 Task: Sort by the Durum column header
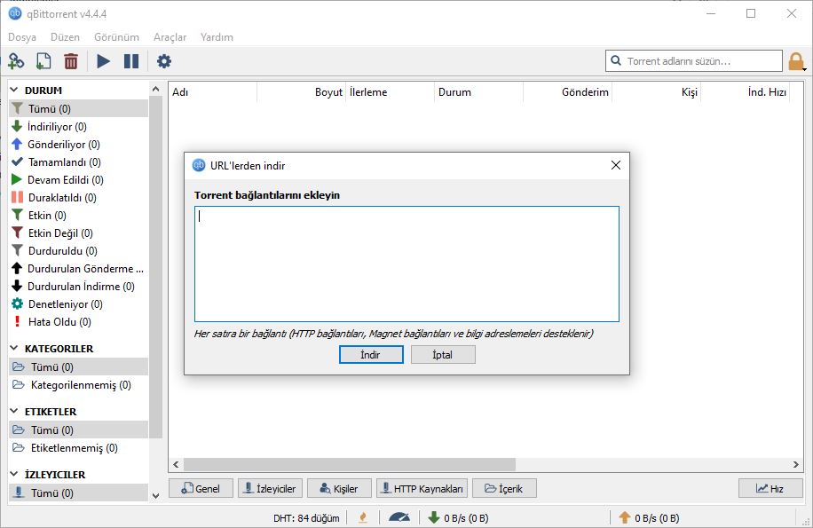tap(478, 92)
